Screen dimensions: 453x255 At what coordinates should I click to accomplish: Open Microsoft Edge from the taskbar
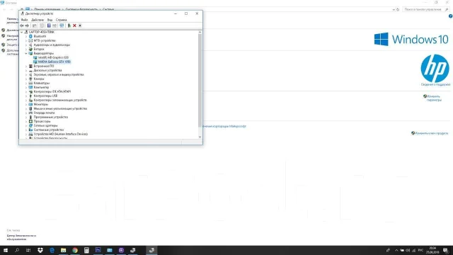click(52, 250)
